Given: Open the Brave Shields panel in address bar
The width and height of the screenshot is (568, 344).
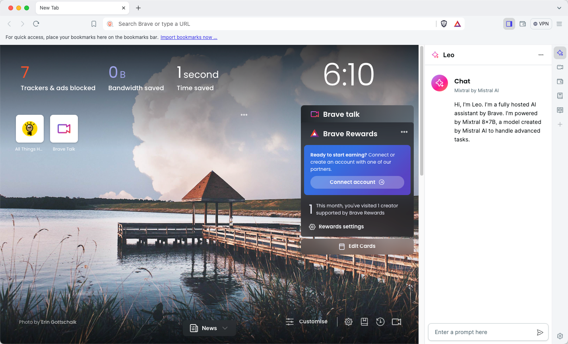Looking at the screenshot, I should 444,24.
